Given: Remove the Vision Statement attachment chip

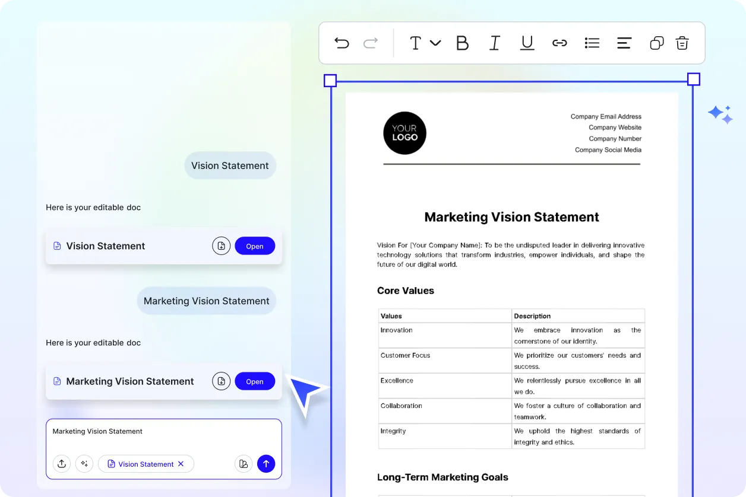Looking at the screenshot, I should tap(181, 464).
